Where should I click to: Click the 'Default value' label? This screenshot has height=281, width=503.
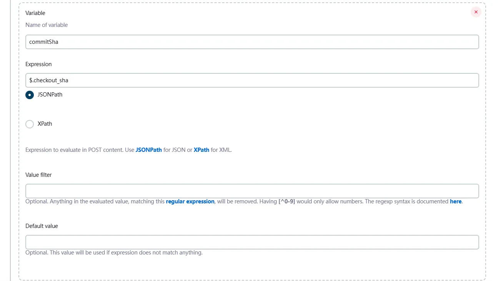42,226
